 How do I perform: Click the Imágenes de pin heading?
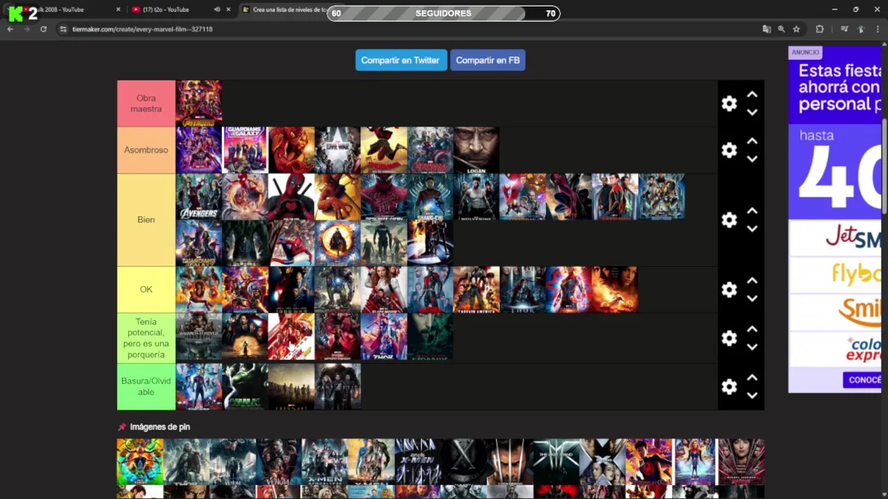pos(160,427)
